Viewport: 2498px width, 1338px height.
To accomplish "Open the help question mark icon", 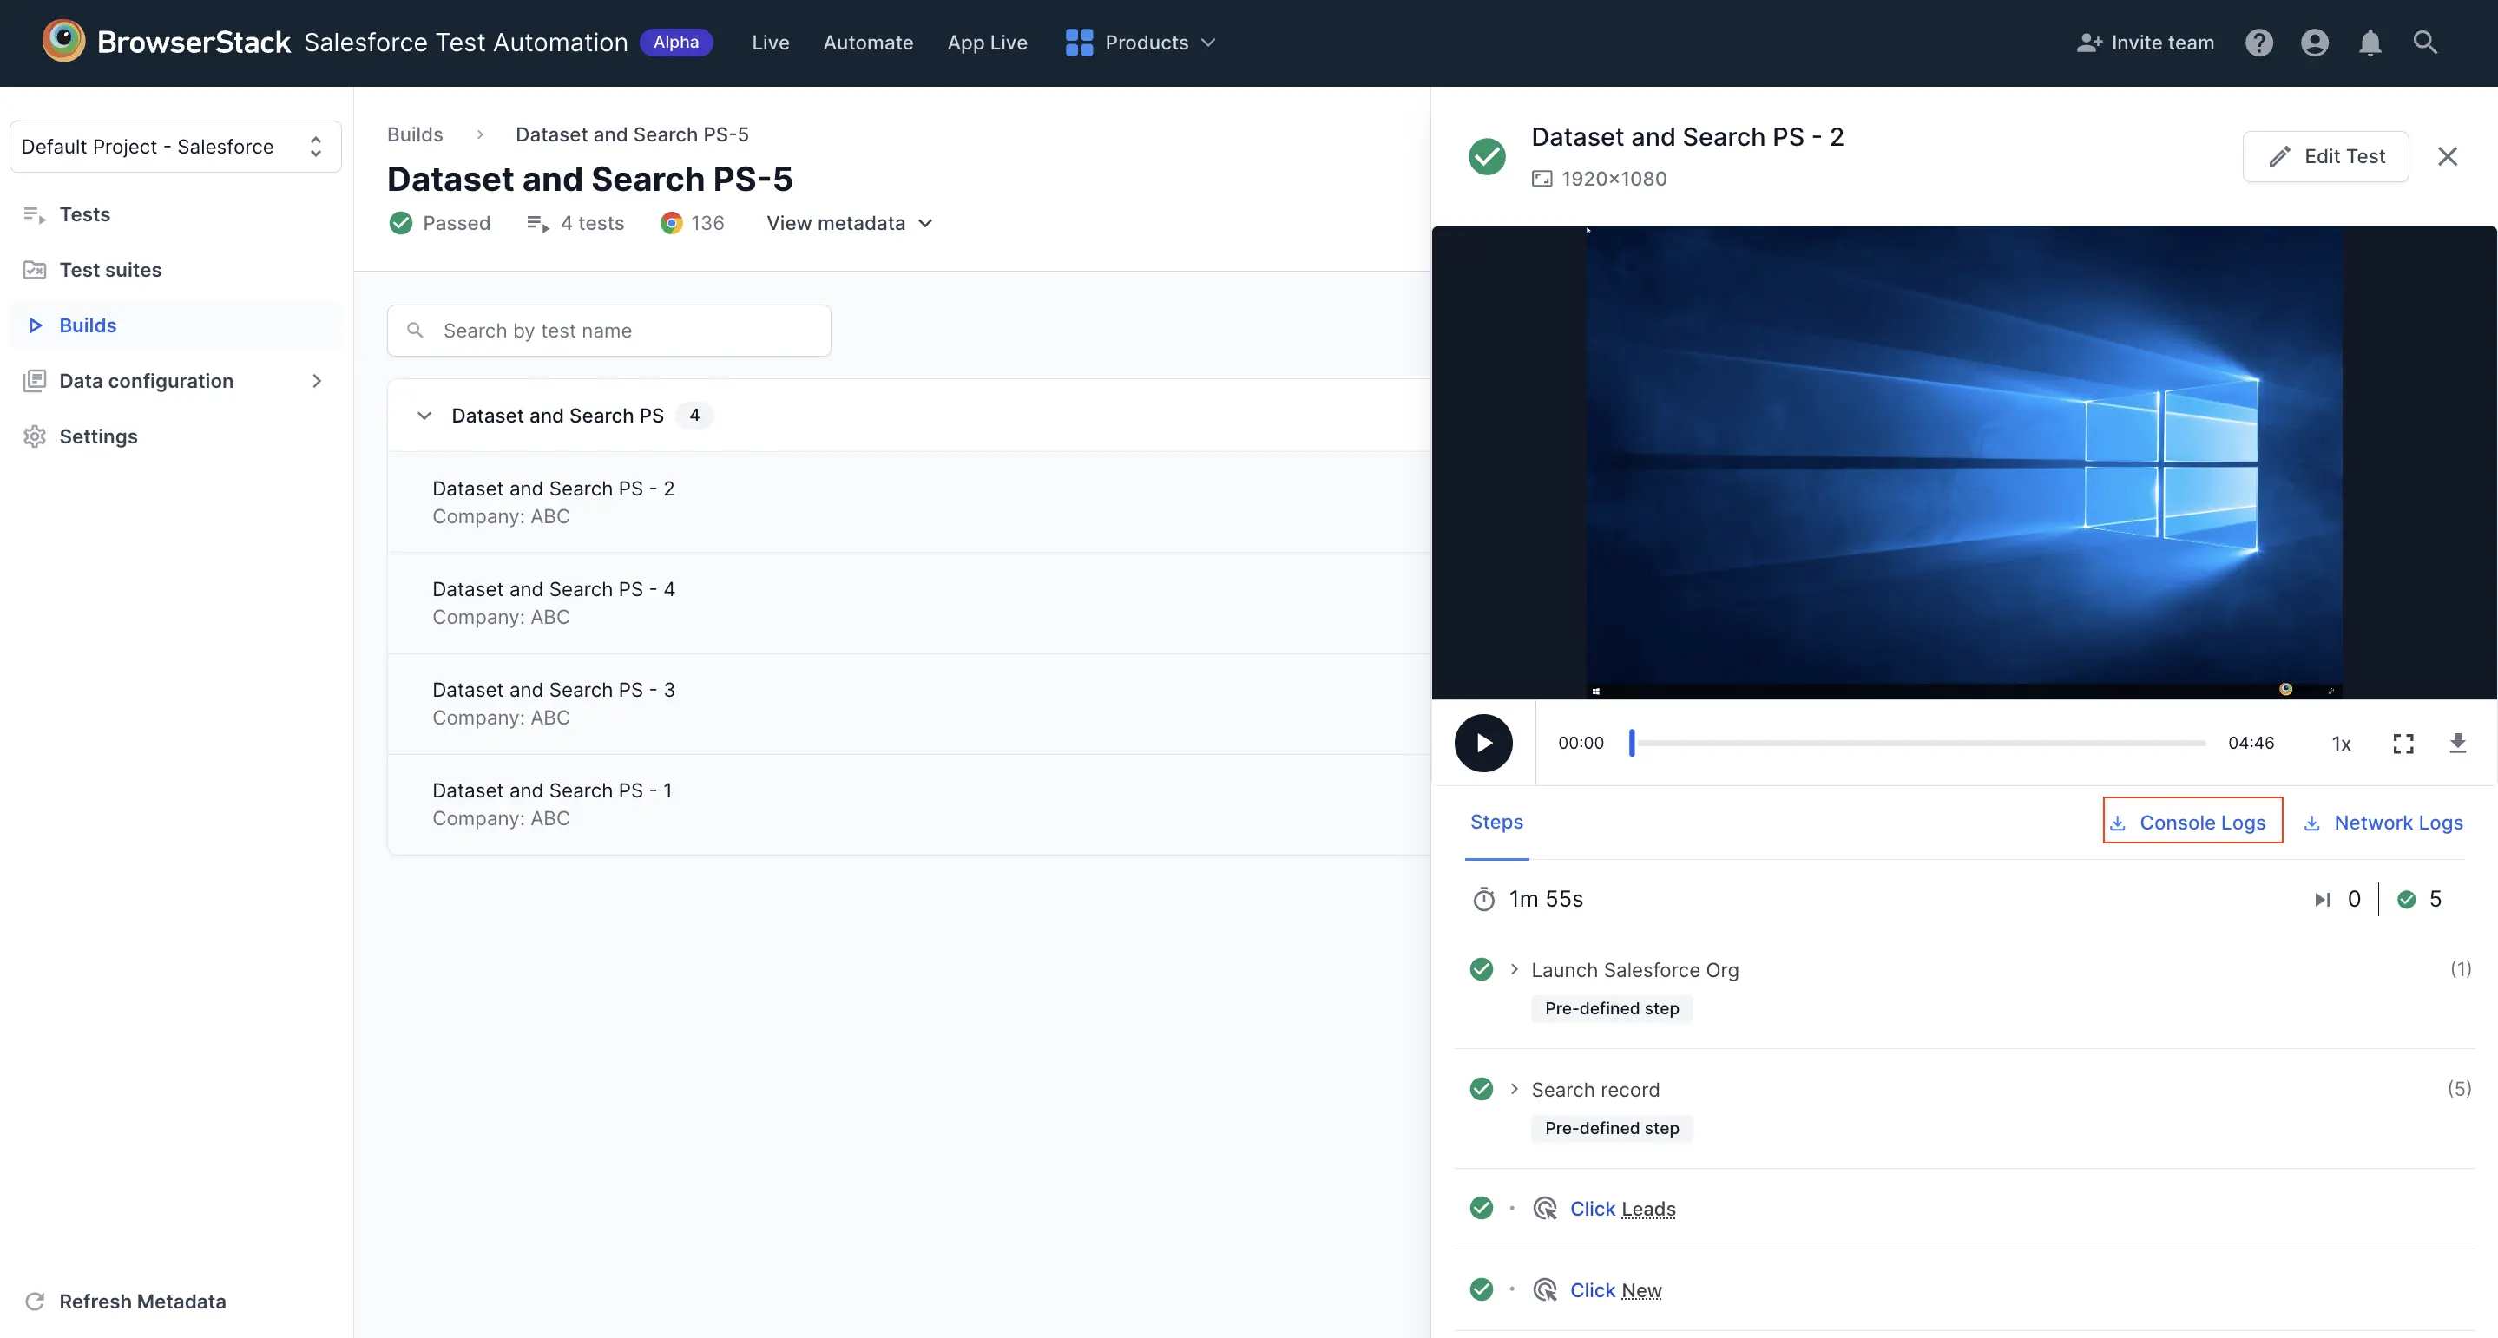I will tap(2258, 43).
